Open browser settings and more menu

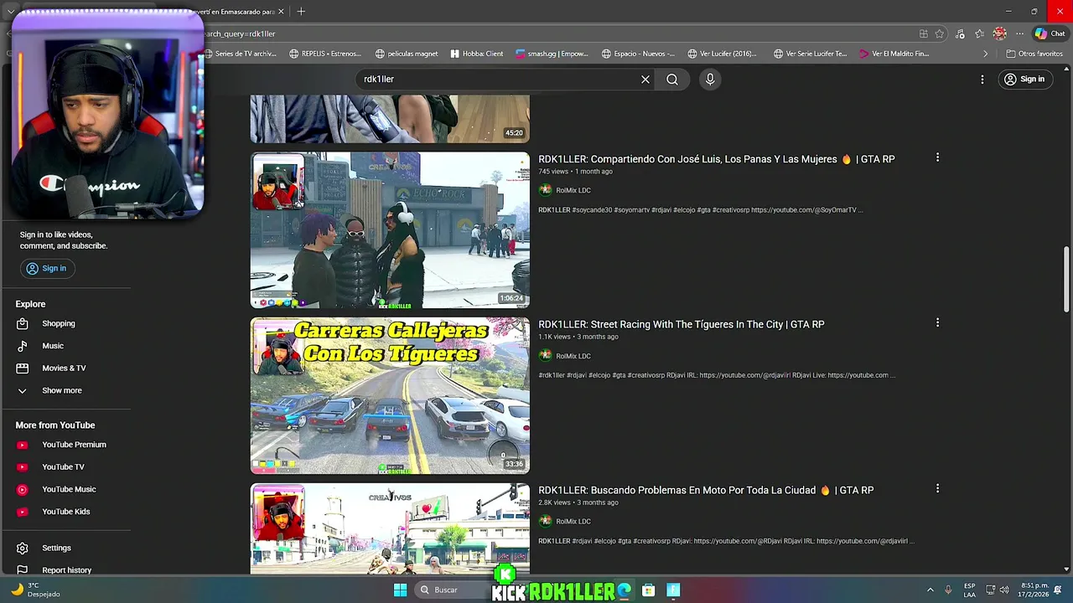pos(1019,33)
